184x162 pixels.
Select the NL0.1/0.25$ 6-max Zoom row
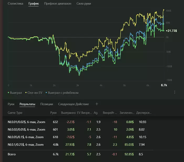click(x=25, y=145)
